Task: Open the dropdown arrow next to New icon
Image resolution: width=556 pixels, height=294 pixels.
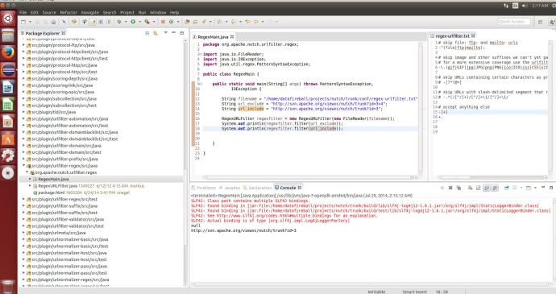Action: point(30,22)
